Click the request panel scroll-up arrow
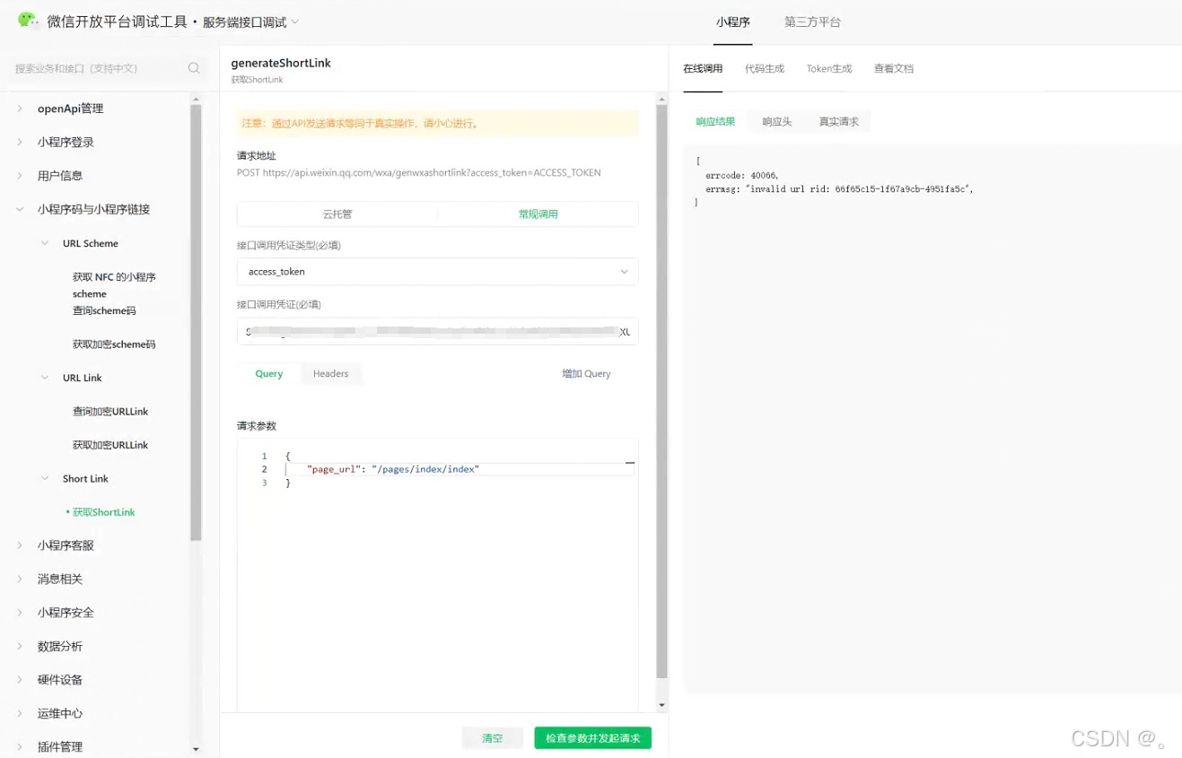The width and height of the screenshot is (1182, 758). [662, 100]
